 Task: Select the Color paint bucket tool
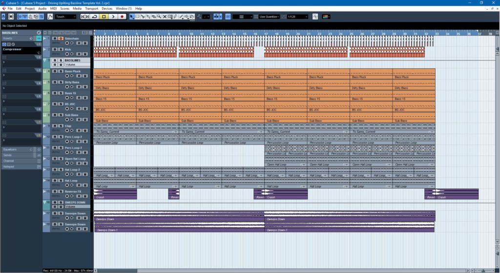pyautogui.click(x=192, y=17)
